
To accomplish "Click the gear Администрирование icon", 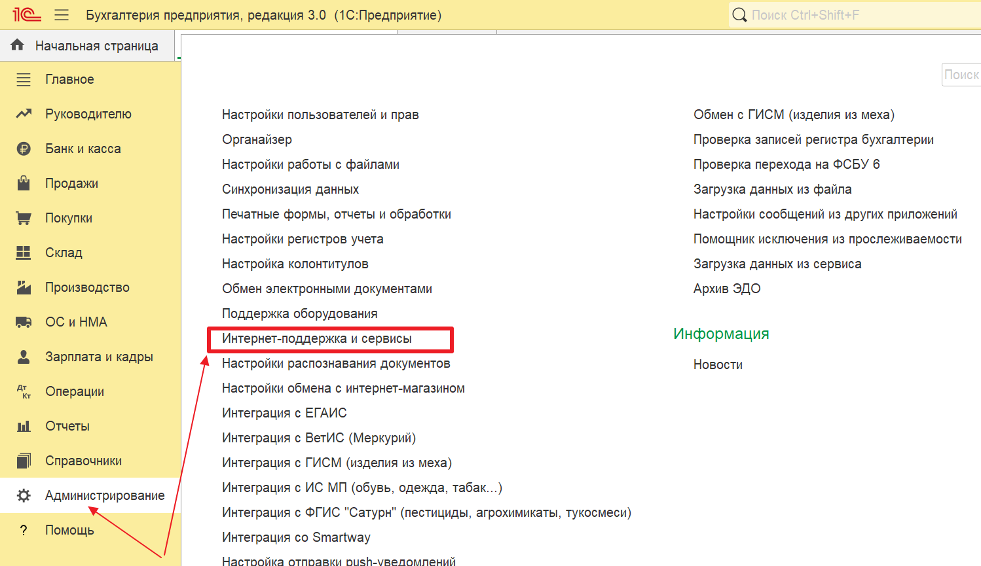I will (x=24, y=495).
